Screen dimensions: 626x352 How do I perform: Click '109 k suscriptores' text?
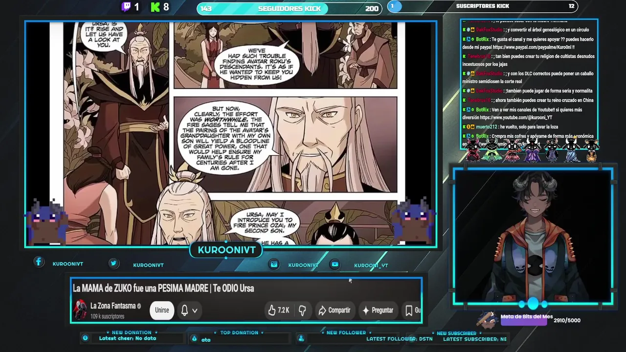pyautogui.click(x=107, y=316)
